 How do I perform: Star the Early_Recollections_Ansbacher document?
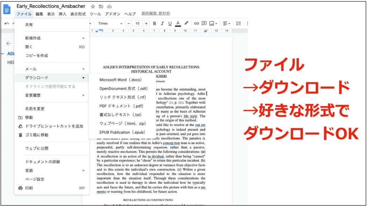click(x=93, y=6)
